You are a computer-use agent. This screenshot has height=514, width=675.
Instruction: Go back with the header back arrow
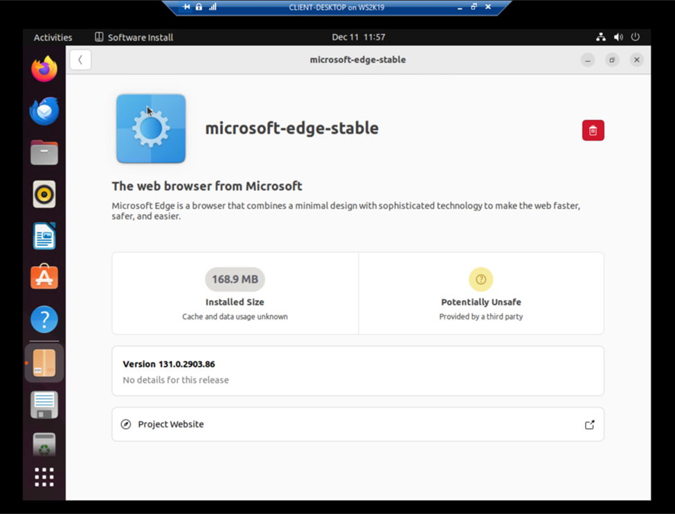[80, 60]
